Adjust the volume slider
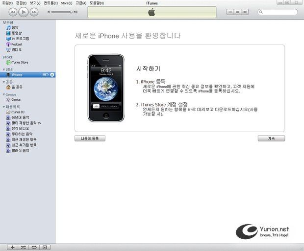This screenshot has height=251, width=304. [x=62, y=12]
